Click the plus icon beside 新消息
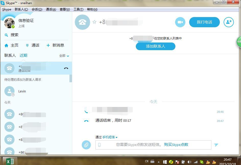This screenshot has width=241, height=165. [48, 45]
